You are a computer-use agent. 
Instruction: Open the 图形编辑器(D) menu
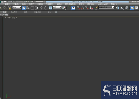point(70,4)
